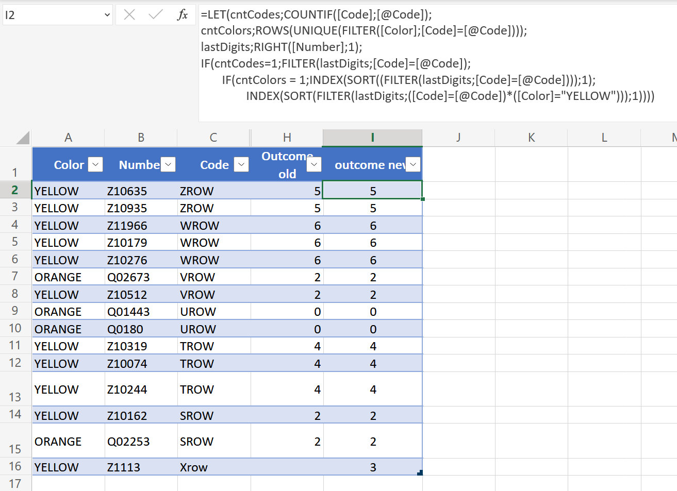Image resolution: width=677 pixels, height=491 pixels.
Task: Click outcome new value 3 in row 16
Action: [373, 467]
